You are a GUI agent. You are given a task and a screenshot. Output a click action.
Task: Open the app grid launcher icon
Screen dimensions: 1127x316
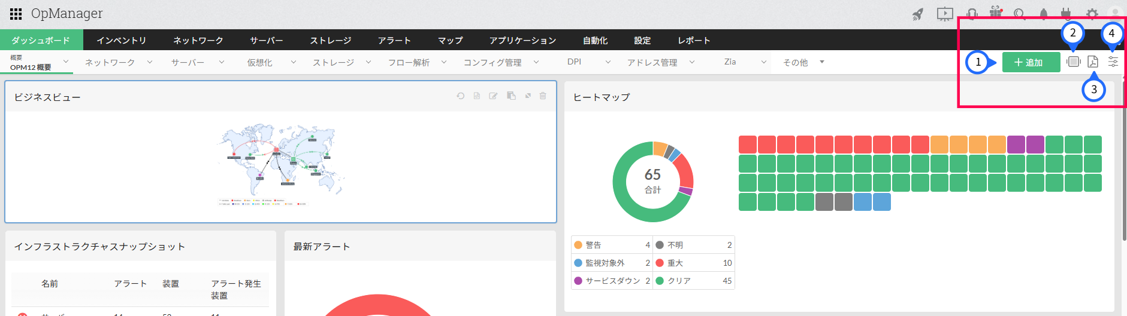pyautogui.click(x=16, y=14)
